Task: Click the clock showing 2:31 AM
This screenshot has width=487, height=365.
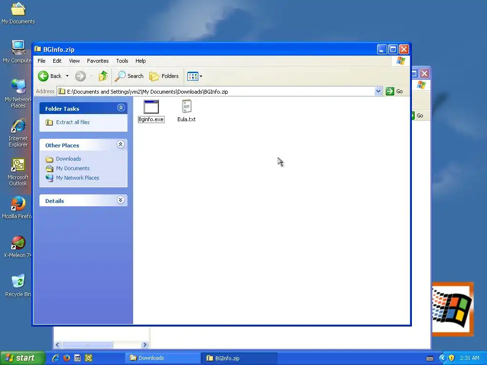Action: tap(469, 358)
